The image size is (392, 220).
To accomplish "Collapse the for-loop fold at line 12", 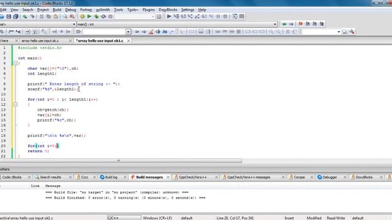I will pos(15,105).
